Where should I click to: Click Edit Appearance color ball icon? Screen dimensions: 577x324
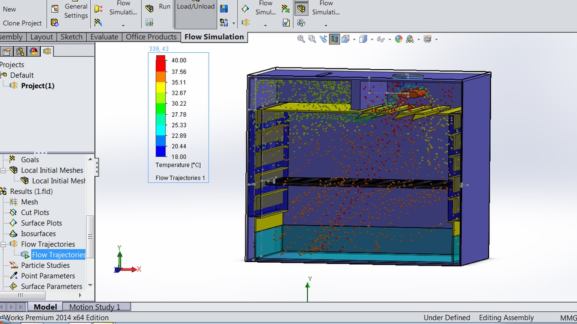tap(398, 38)
